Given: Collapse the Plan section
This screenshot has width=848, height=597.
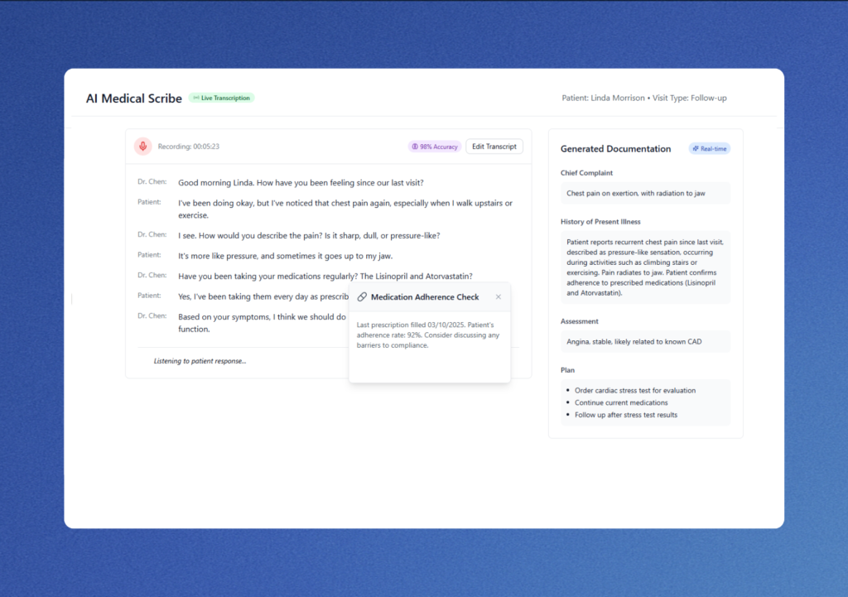Looking at the screenshot, I should click(567, 369).
